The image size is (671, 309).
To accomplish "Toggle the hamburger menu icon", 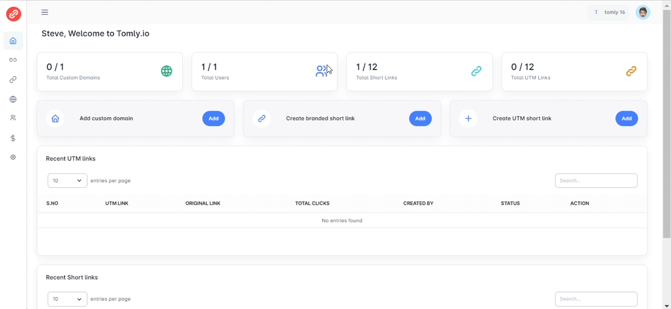I will (45, 12).
